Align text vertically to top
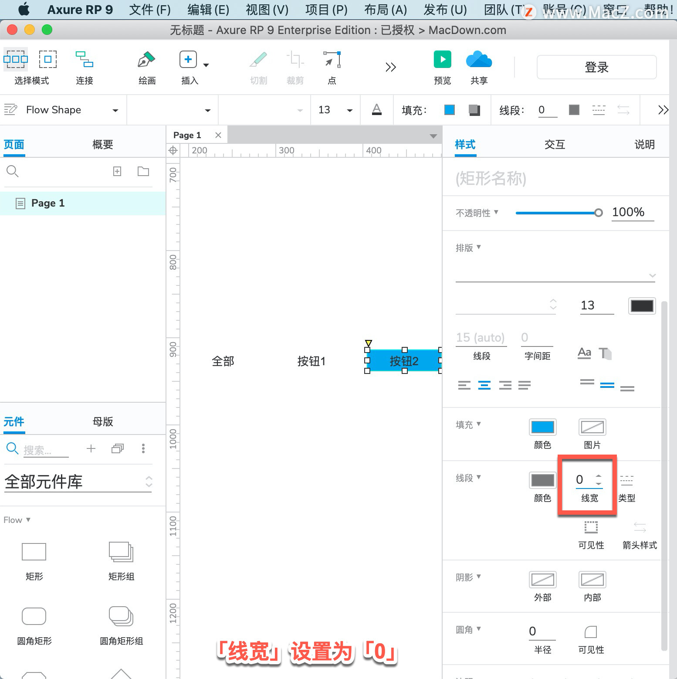This screenshot has height=679, width=677. pyautogui.click(x=587, y=382)
